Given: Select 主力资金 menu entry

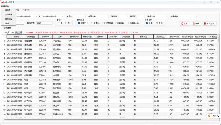Looking at the screenshot, I should pyautogui.click(x=9, y=15).
